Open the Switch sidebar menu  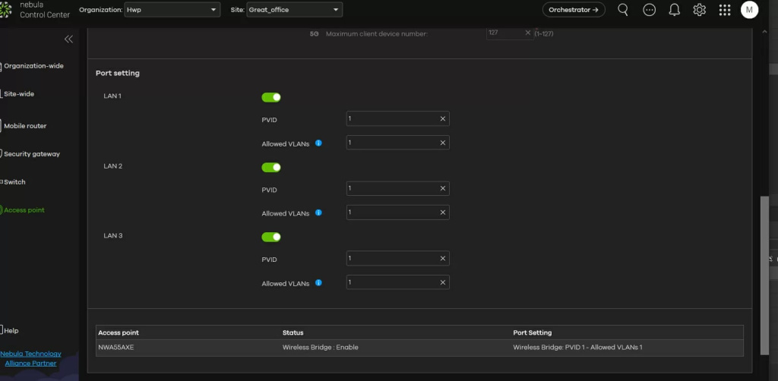click(x=14, y=182)
